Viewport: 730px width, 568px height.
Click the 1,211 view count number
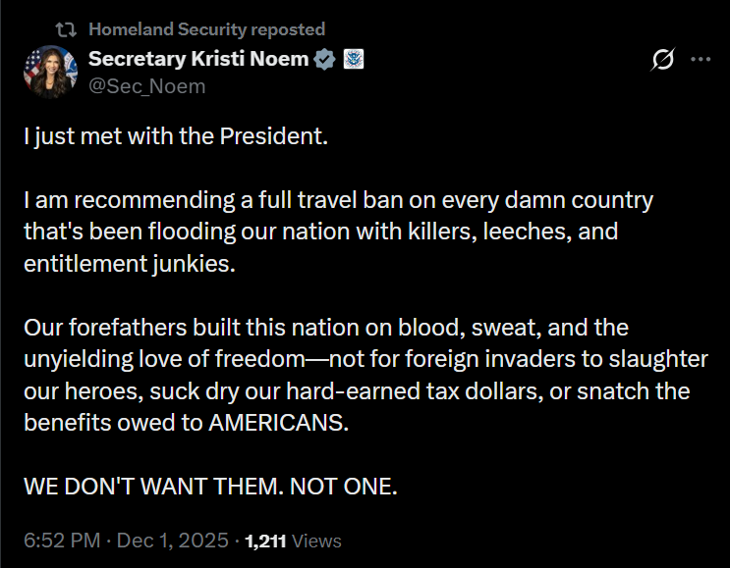pos(265,541)
